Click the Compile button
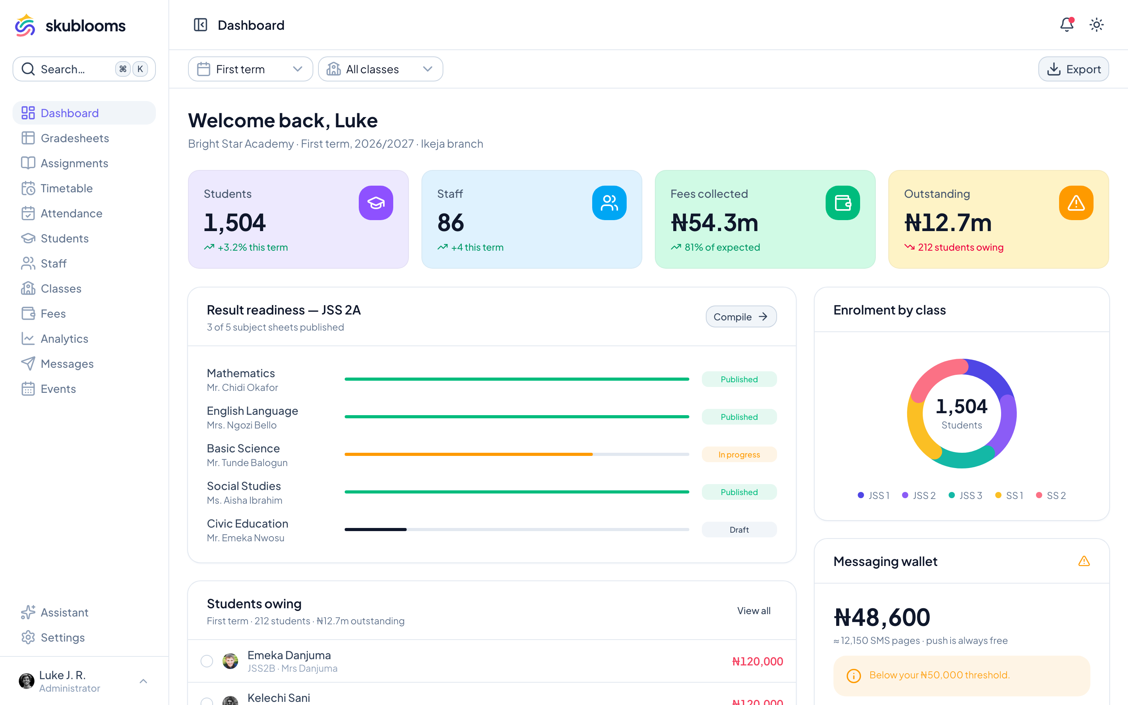Image resolution: width=1128 pixels, height=705 pixels. pos(741,316)
